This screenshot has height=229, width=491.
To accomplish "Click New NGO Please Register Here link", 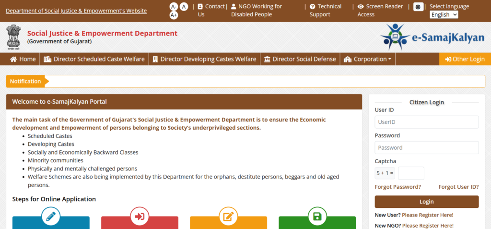I will [x=428, y=226].
